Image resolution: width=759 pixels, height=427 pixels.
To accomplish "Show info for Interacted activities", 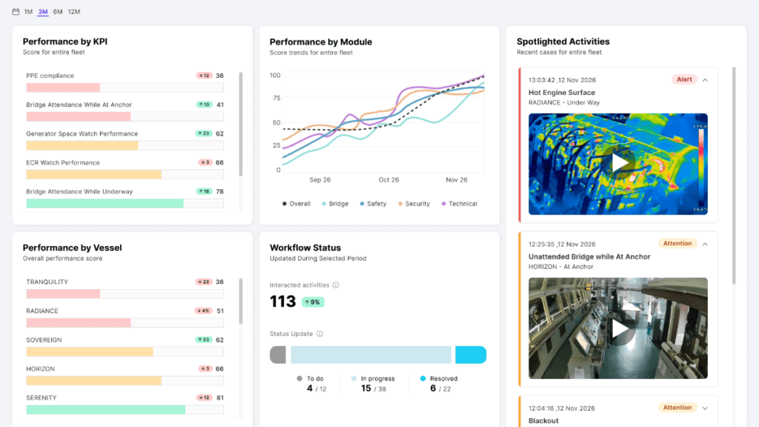I will (336, 285).
